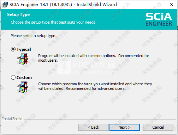Click the 'Choose which program features' description
Screen dimensions: 178x135
click(95, 86)
